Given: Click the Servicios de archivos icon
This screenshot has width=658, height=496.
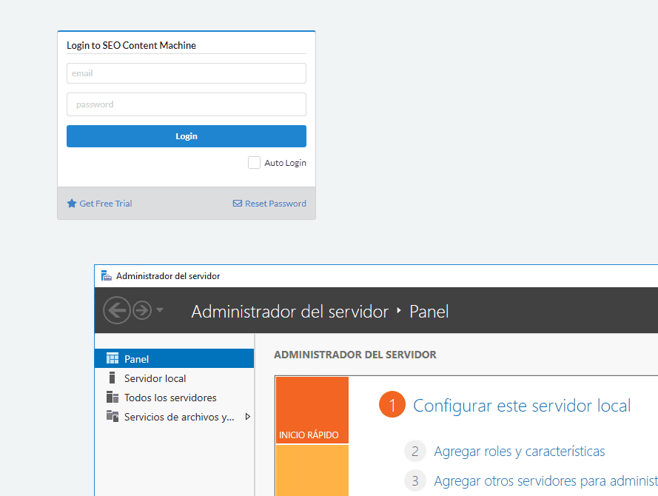Looking at the screenshot, I should coord(113,416).
